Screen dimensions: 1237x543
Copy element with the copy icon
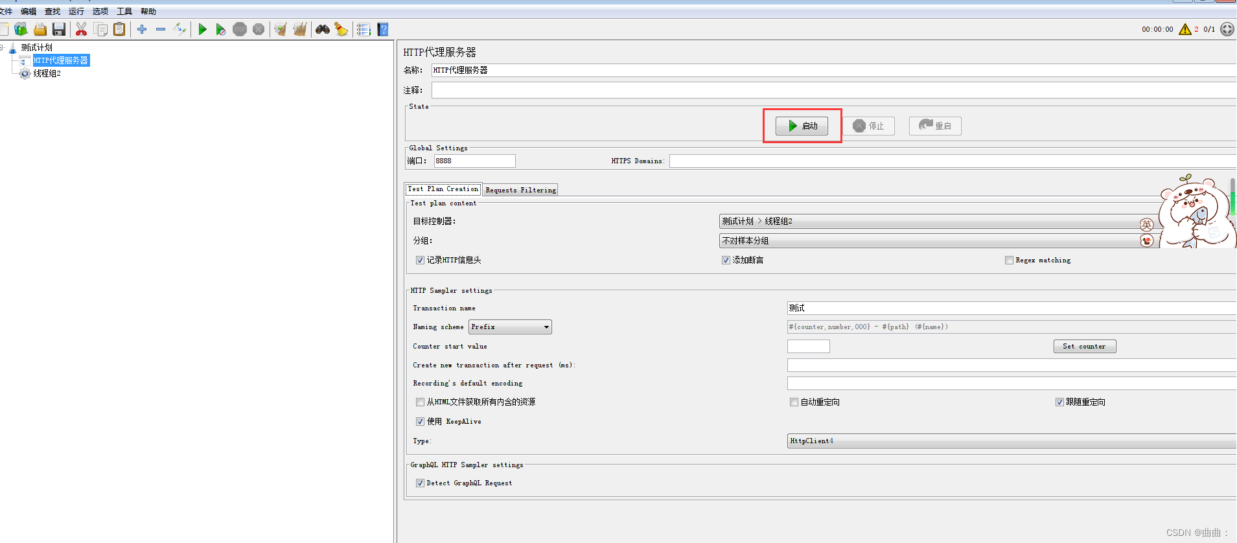100,29
